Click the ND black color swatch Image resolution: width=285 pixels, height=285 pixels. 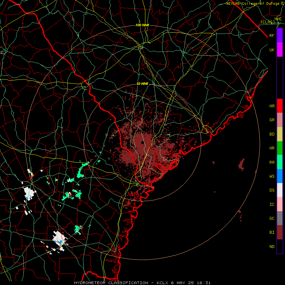[280, 246]
